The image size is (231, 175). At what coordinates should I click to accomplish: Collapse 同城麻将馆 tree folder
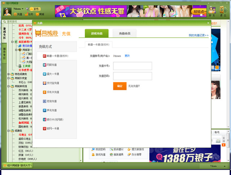9,86
